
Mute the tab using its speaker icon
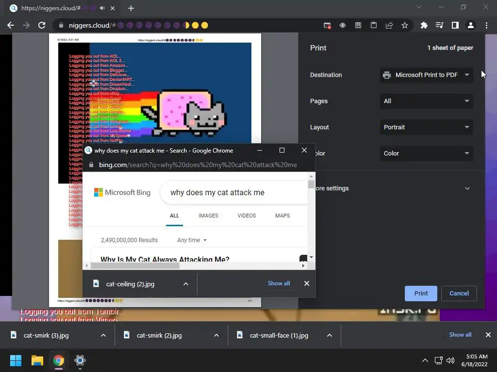tap(102, 8)
